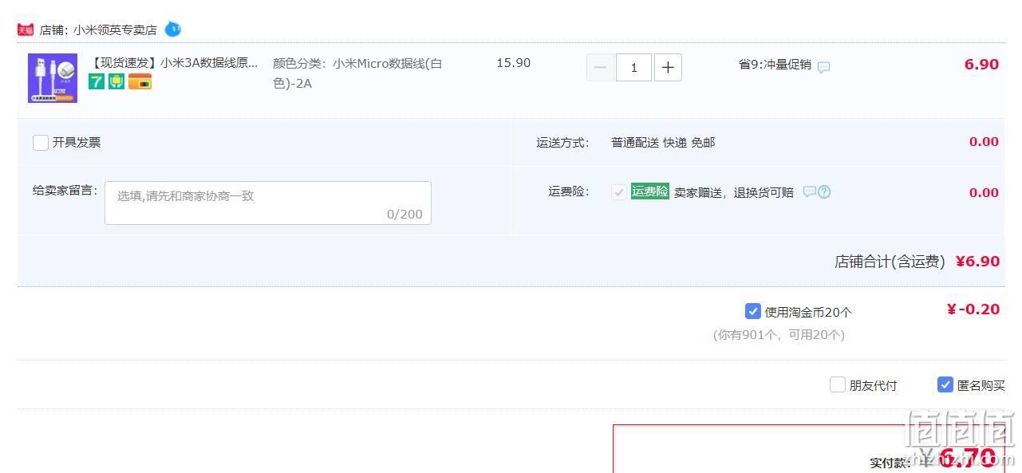
Task: Open comment icon next to 冲量促销
Action: (824, 67)
